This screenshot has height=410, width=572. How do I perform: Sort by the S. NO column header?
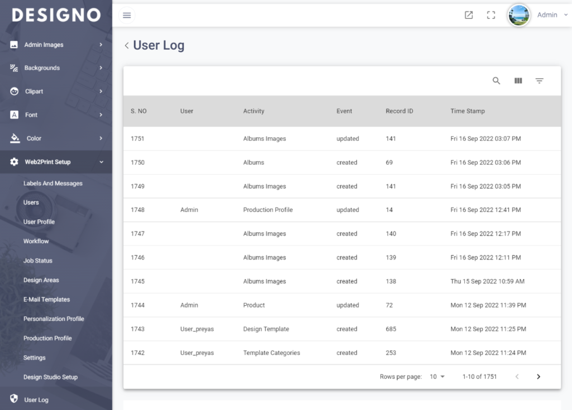139,111
